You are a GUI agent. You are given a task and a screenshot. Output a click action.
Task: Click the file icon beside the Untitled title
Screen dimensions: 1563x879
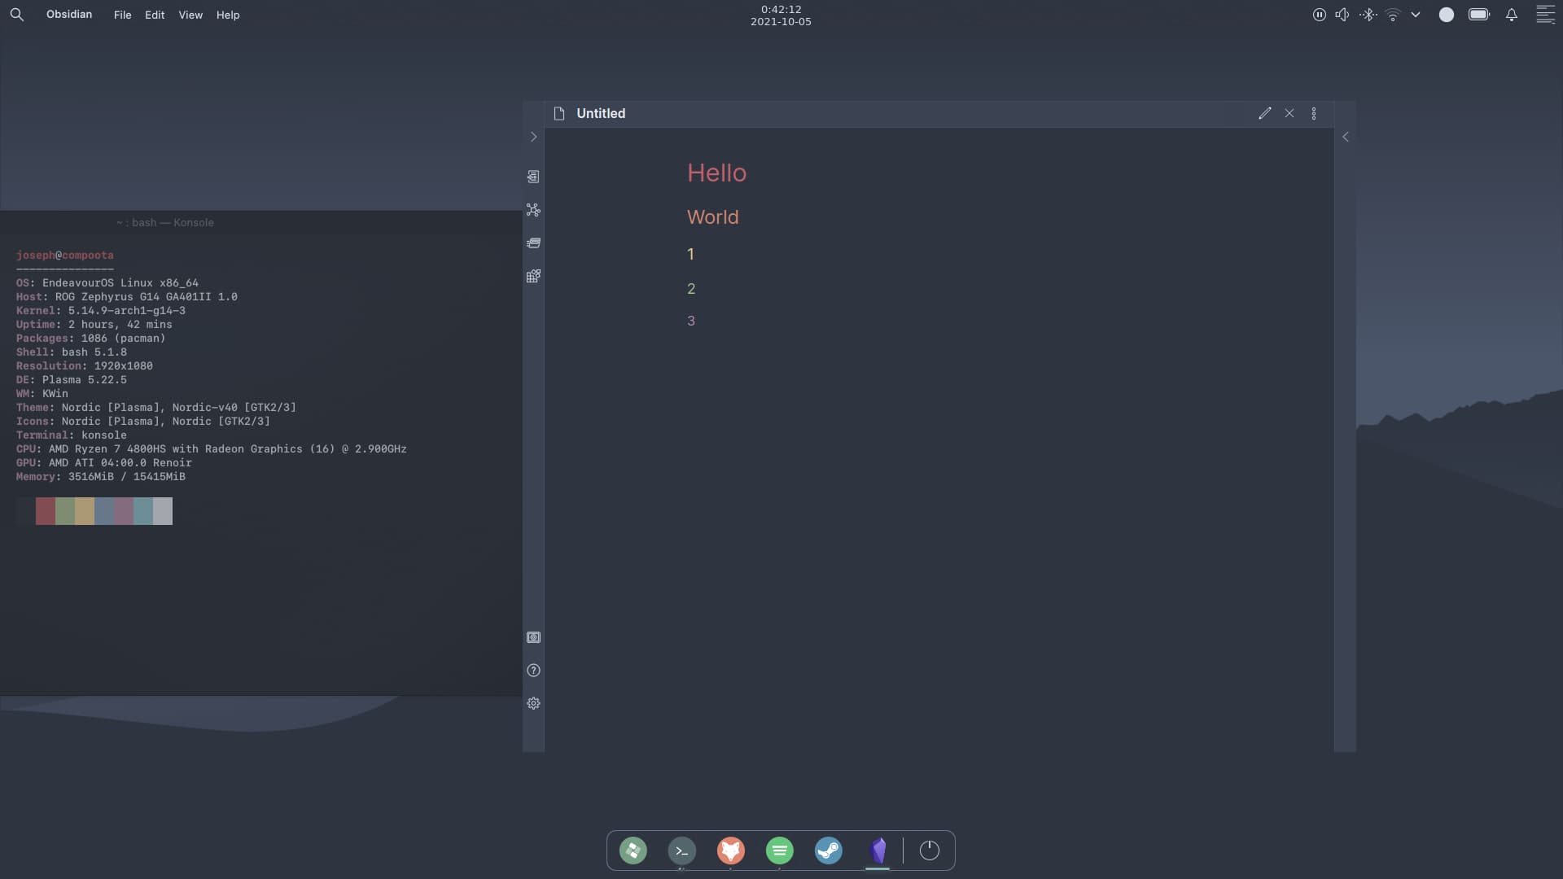[559, 114]
